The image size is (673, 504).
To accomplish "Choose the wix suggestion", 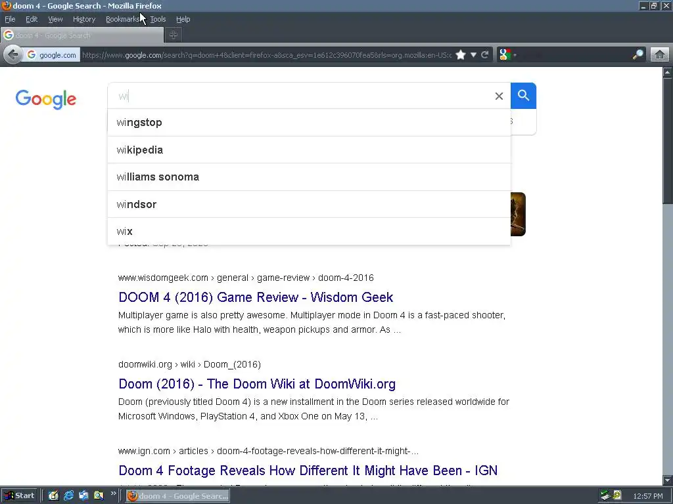I will (309, 232).
